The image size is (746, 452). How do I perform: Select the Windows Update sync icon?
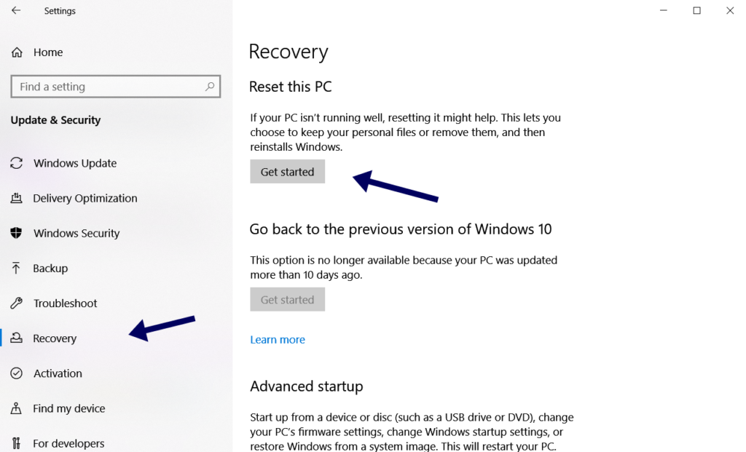pyautogui.click(x=16, y=163)
